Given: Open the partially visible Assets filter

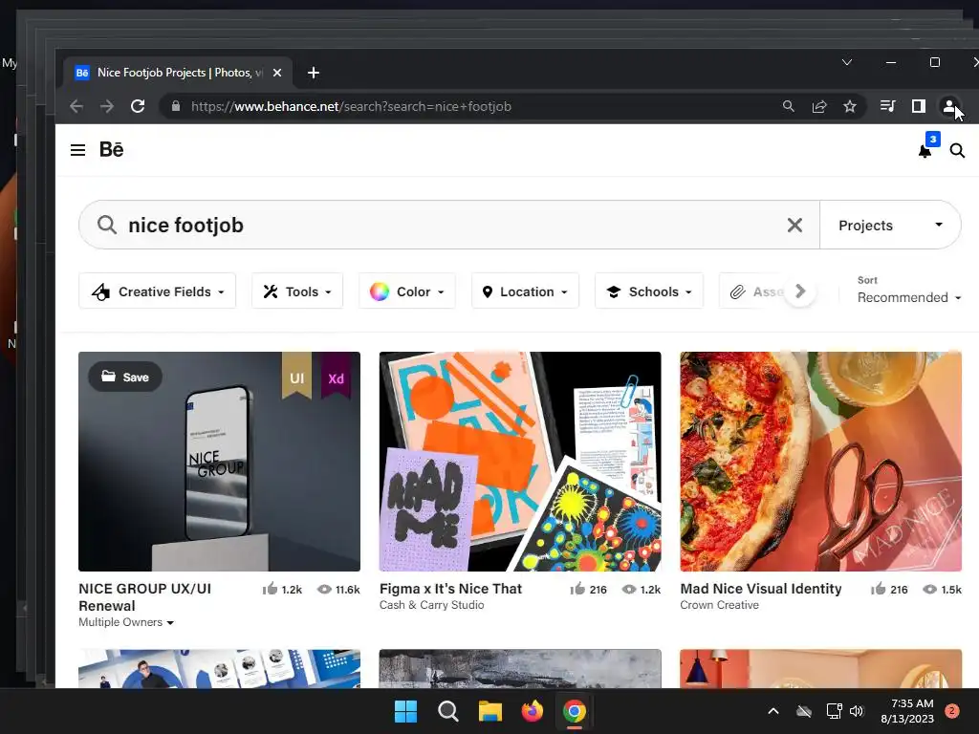Looking at the screenshot, I should [x=752, y=291].
